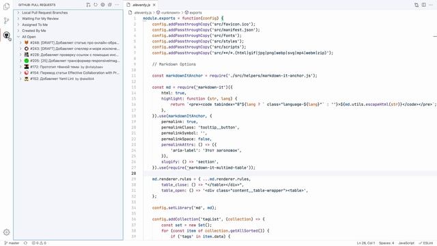
Task: Click the red avatar of pull request #154
Action: pyautogui.click(x=27, y=72)
